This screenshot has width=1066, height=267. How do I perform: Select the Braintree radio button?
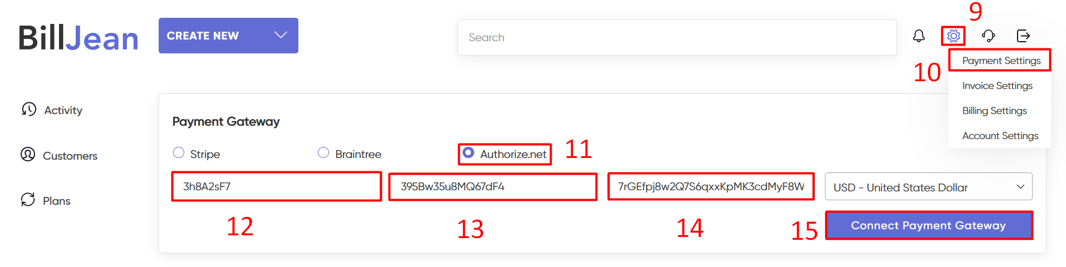323,152
